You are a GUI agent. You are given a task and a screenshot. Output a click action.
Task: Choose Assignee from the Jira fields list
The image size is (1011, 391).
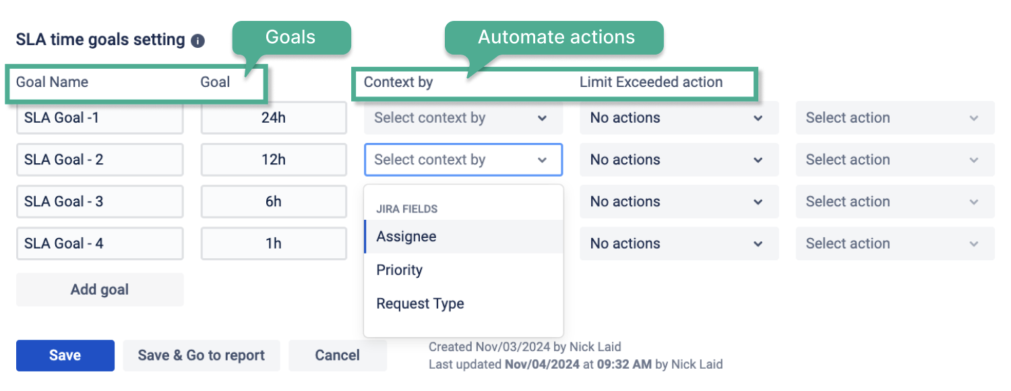406,237
